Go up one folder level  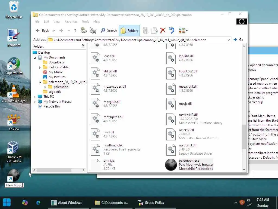tap(75, 30)
